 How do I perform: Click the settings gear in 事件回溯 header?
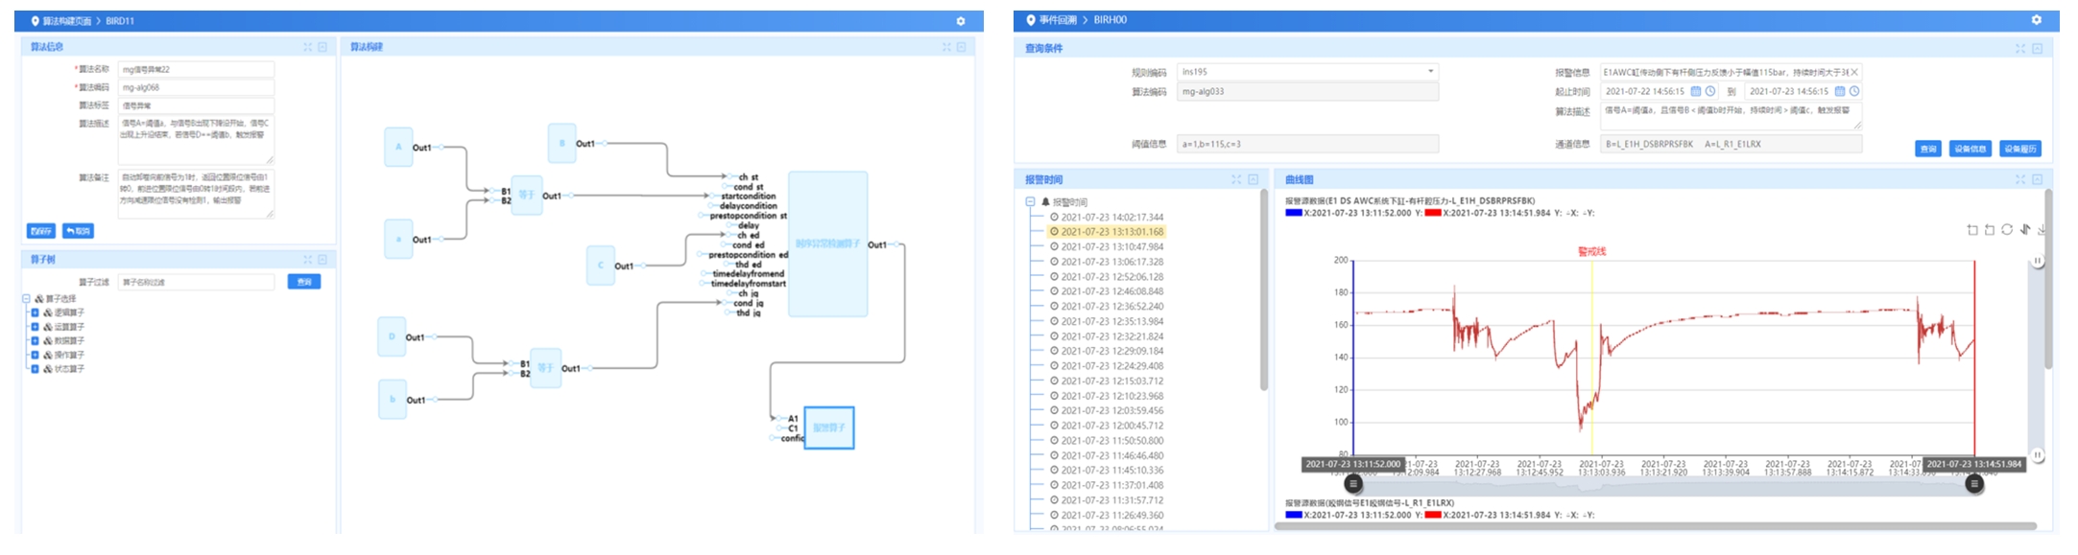point(2037,20)
